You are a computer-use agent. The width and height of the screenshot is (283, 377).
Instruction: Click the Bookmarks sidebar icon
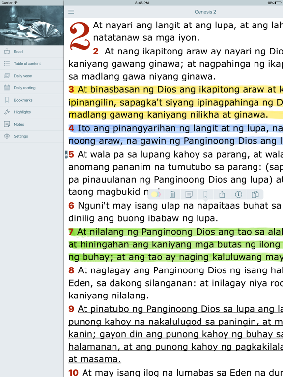click(7, 100)
